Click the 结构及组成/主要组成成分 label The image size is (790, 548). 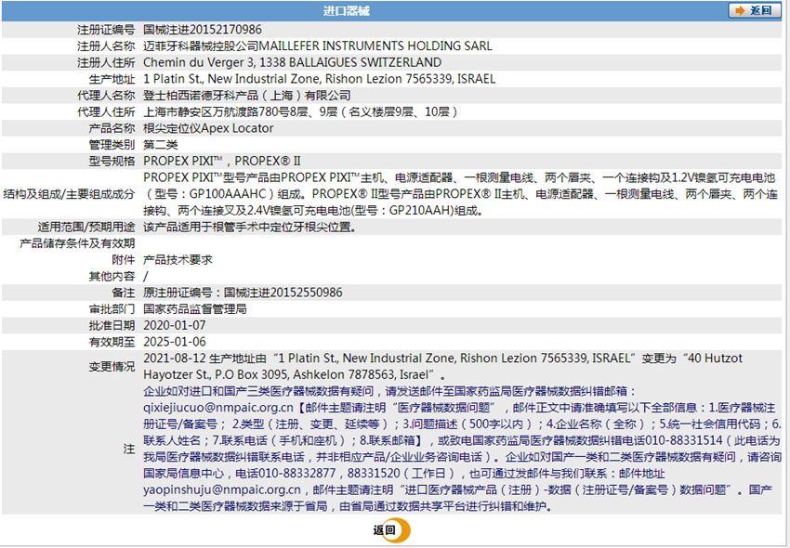tap(69, 194)
